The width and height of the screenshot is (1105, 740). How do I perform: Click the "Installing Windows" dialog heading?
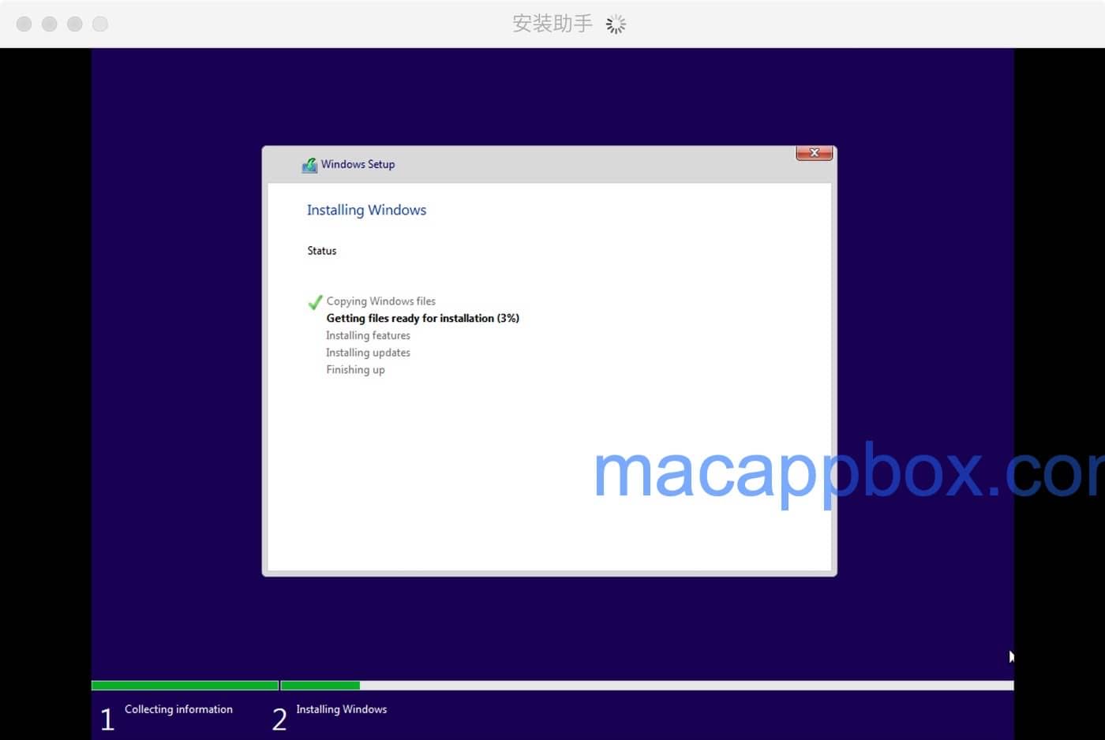[x=366, y=210]
